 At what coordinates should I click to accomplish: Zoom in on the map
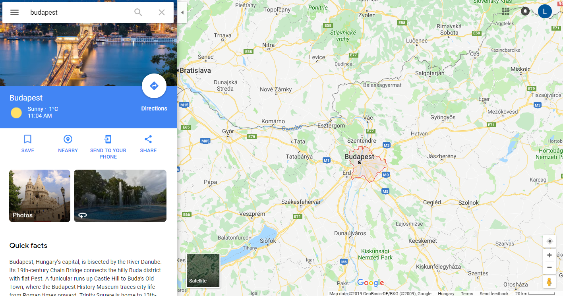click(x=549, y=255)
